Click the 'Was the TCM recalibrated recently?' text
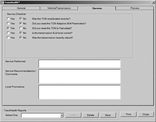 coord(51,19)
